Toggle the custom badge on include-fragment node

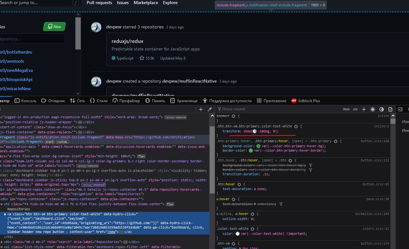click(x=63, y=142)
